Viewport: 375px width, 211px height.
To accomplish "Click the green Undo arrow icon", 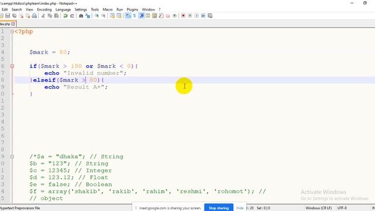I will [x=65, y=16].
